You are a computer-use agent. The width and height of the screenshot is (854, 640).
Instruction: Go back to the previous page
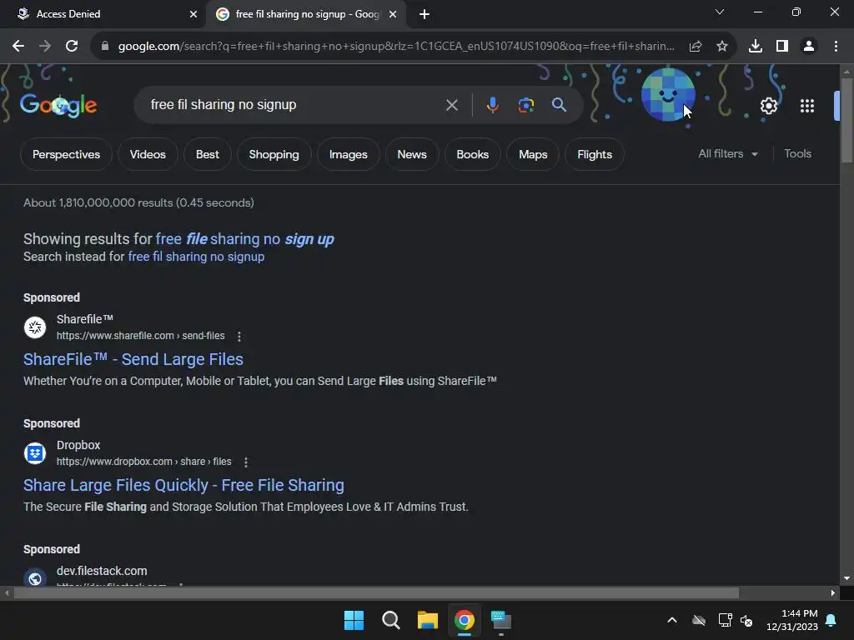pos(18,47)
